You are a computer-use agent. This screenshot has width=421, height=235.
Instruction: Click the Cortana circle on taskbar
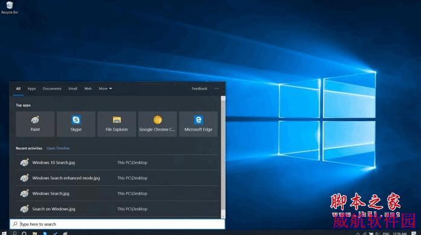coord(24,233)
